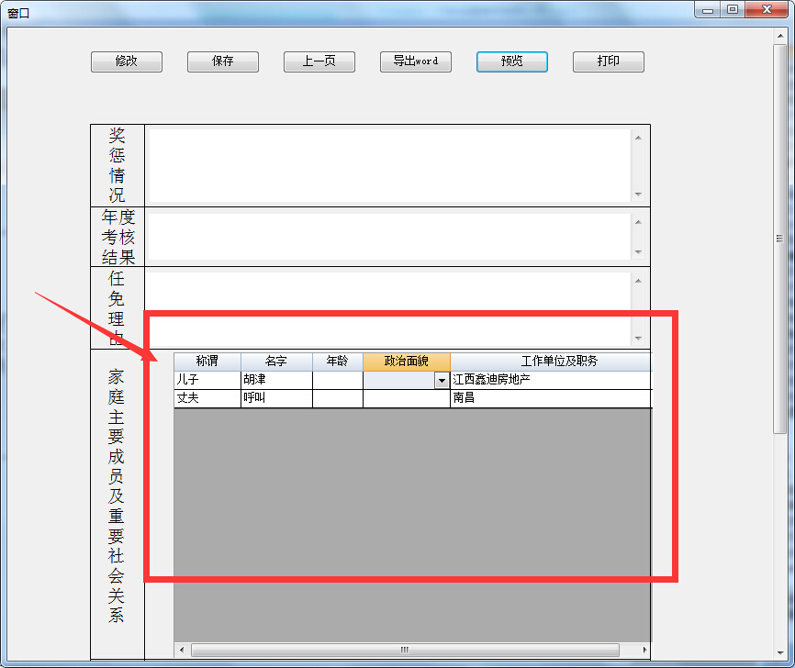Click the 南昌 work unit cell
795x668 pixels.
(551, 398)
